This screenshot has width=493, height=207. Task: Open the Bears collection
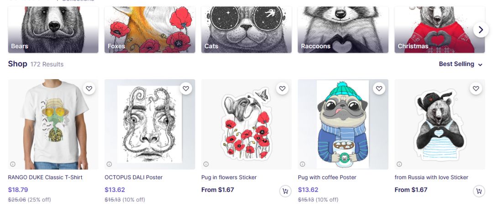point(53,30)
